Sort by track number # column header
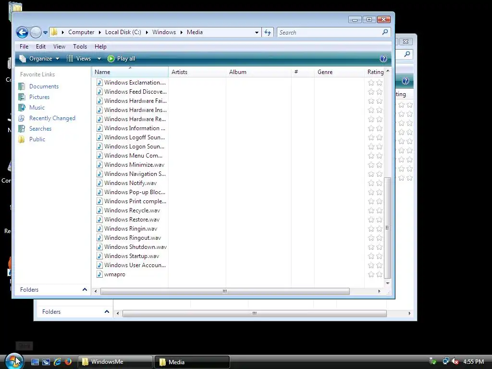 [x=303, y=72]
